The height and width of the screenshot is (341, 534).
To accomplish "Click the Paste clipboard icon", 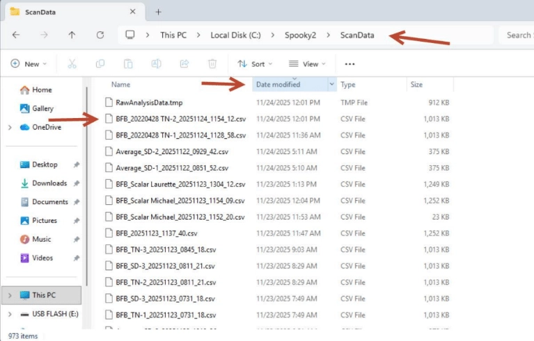I will (x=128, y=64).
